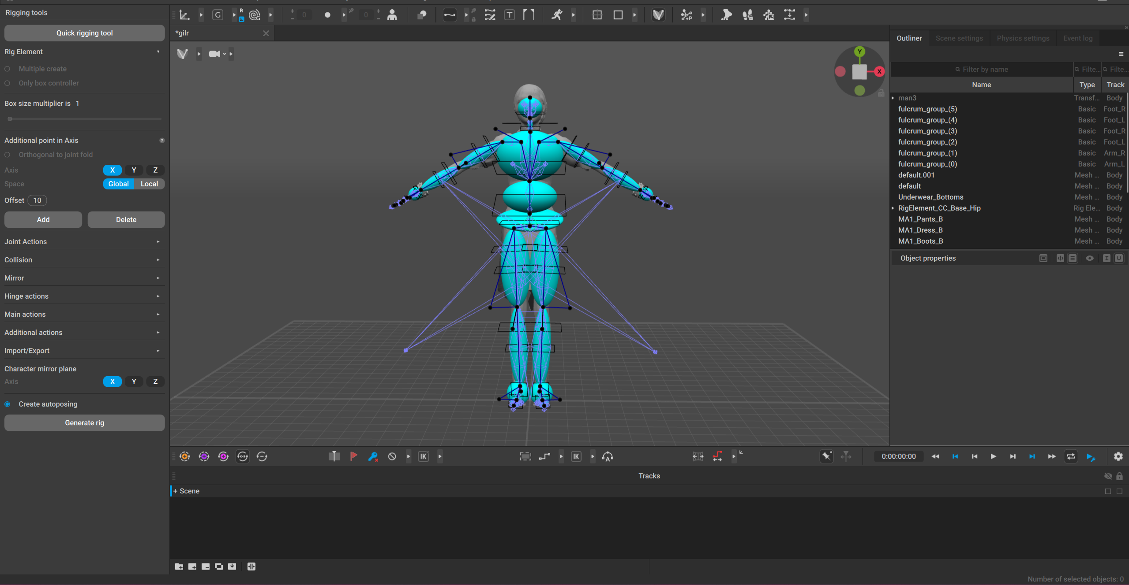Open the Event log tab

[x=1077, y=38]
